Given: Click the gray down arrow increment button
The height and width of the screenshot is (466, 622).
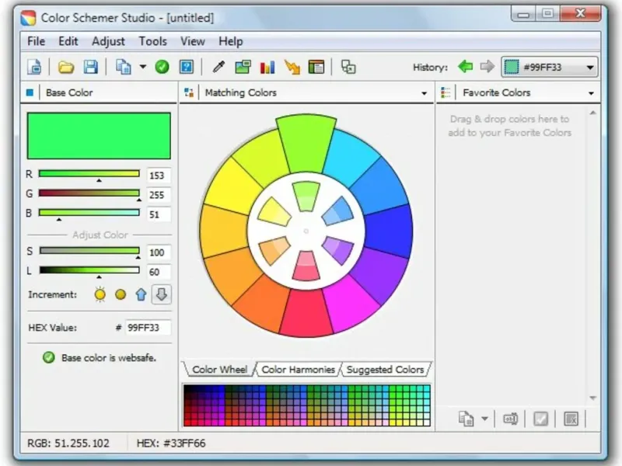Looking at the screenshot, I should click(x=162, y=294).
